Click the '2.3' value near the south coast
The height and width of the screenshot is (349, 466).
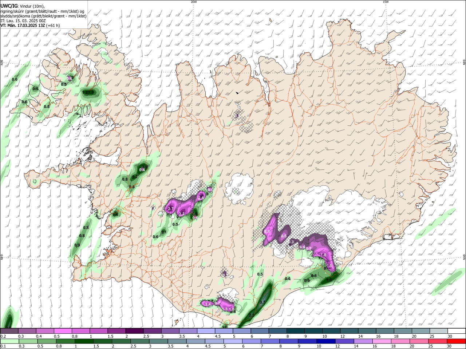(252, 315)
